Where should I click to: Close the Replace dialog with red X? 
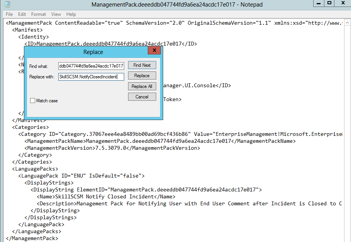(154, 50)
